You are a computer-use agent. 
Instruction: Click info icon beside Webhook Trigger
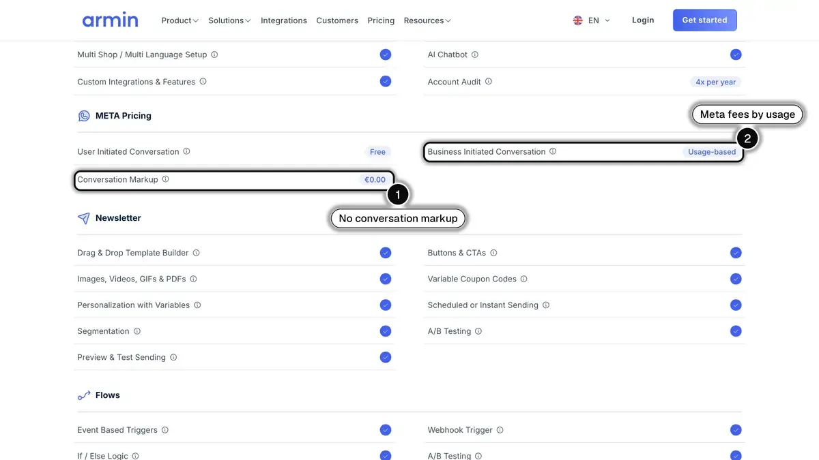coord(500,430)
